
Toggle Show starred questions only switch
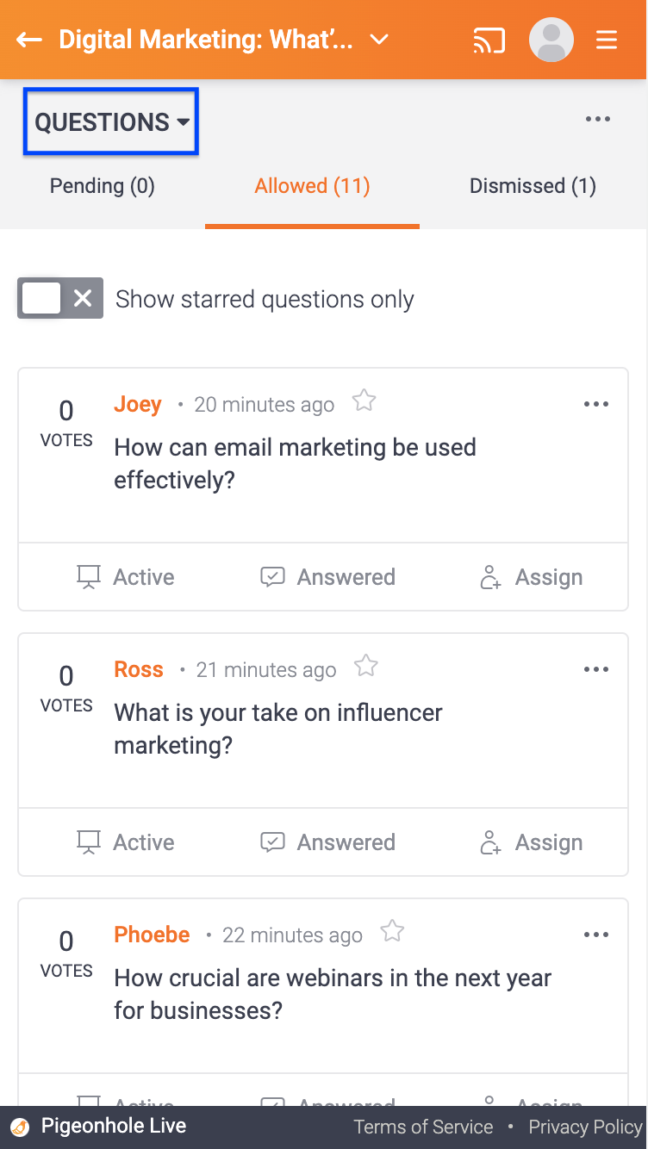coord(60,298)
